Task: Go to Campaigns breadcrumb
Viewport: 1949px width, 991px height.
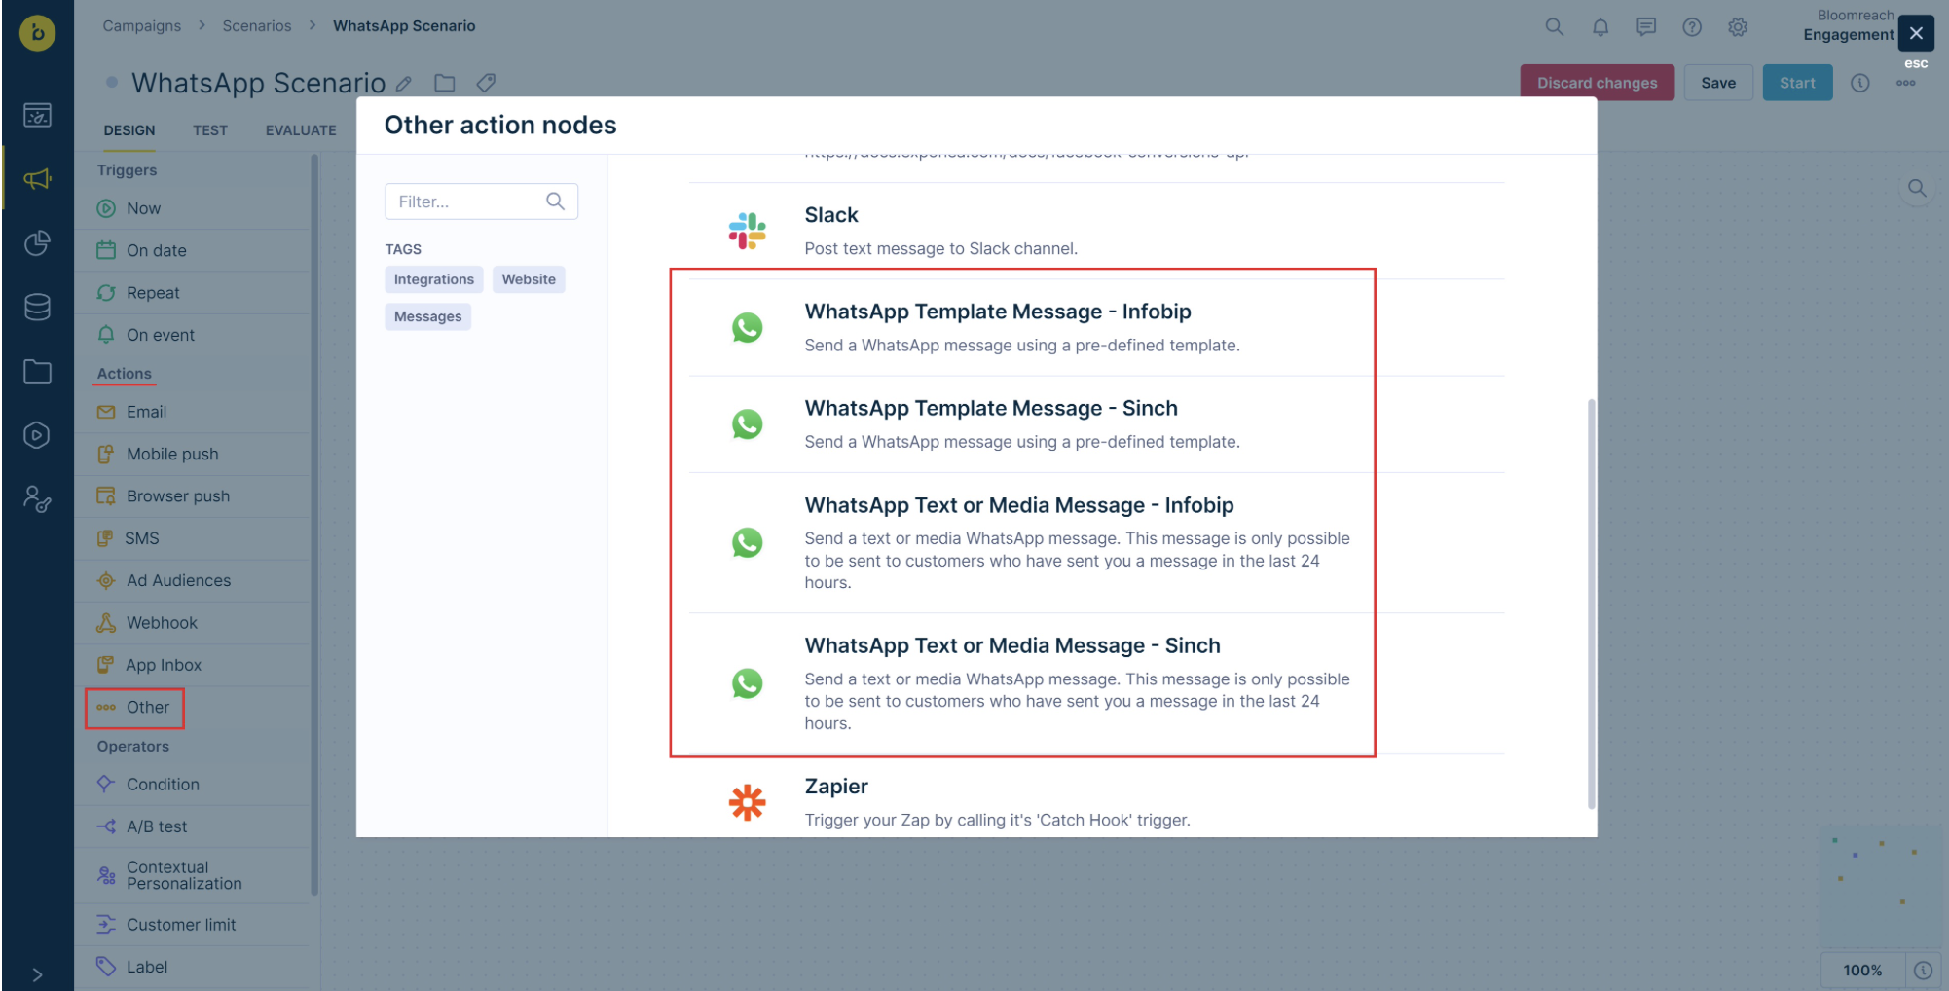Action: (x=142, y=26)
